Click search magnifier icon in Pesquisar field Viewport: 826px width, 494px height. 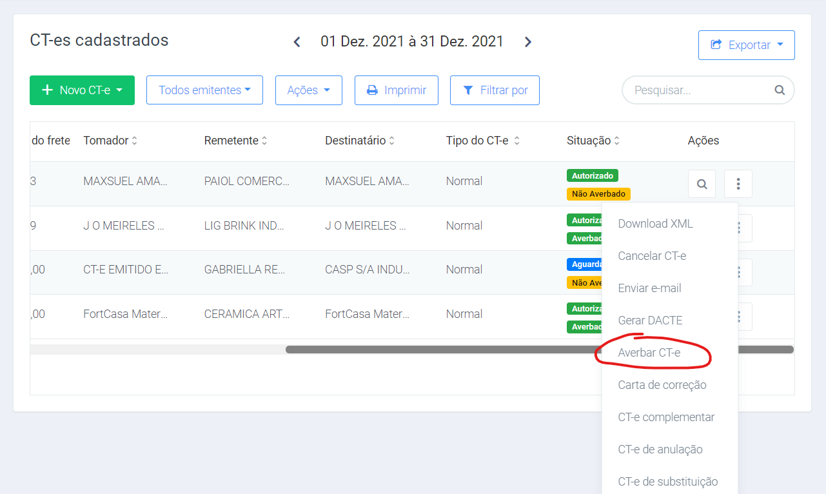tap(780, 90)
